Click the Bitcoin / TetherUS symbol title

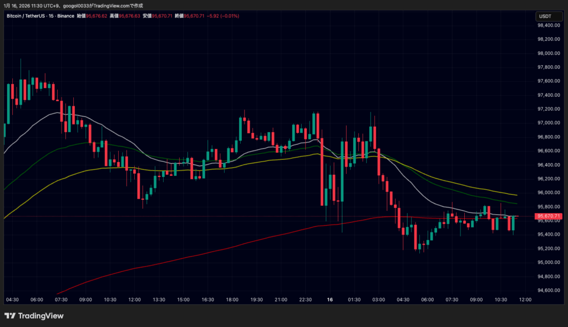(x=26, y=16)
